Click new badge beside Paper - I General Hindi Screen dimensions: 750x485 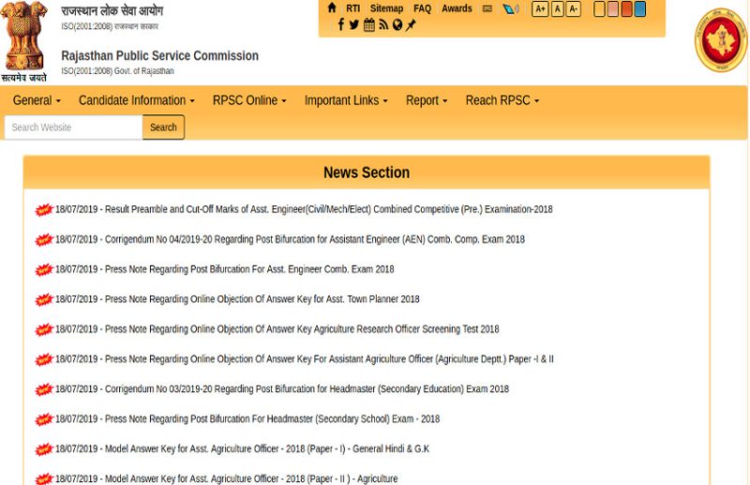43,449
